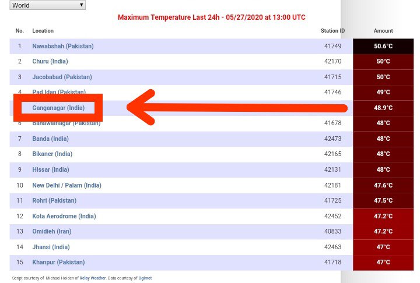Open the Banda (India) location link
Image resolution: width=420 pixels, height=283 pixels.
click(50, 139)
